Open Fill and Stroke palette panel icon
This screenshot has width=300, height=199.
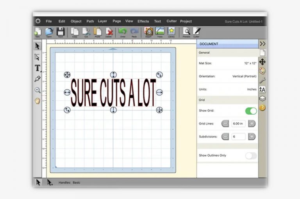(x=262, y=71)
